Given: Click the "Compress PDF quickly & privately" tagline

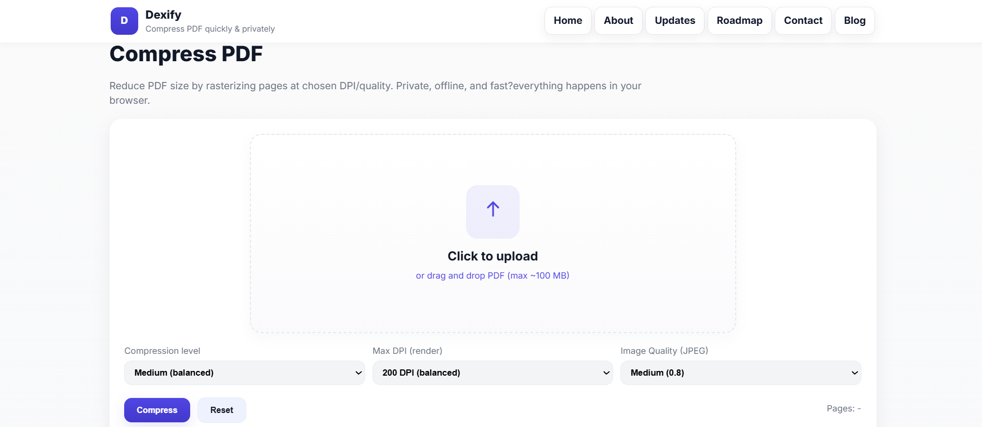Looking at the screenshot, I should point(210,29).
